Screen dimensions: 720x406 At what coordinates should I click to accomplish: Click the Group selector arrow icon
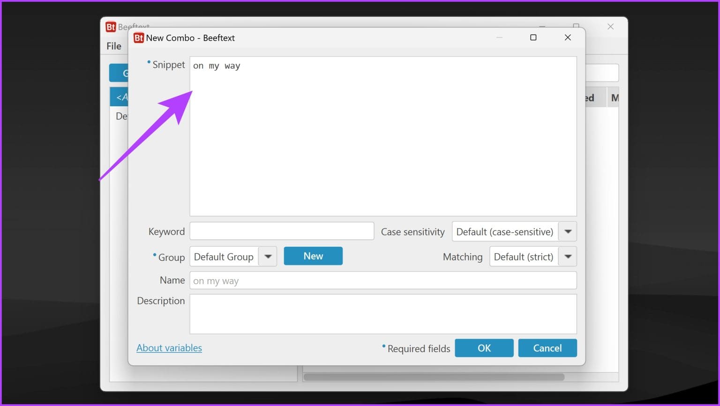268,256
